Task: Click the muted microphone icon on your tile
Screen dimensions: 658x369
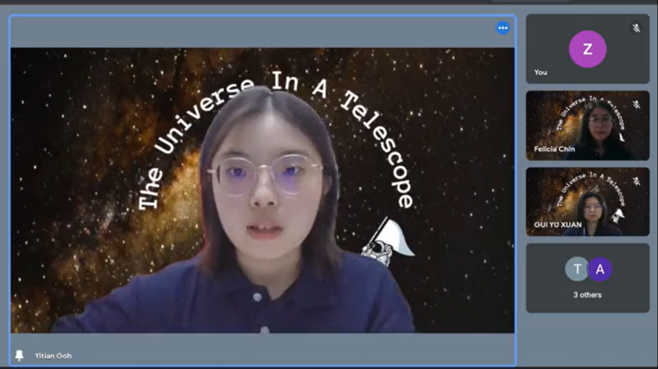Action: tap(636, 28)
